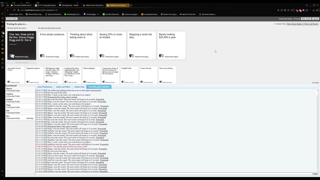
Task: Open the Bluesky butterfly sidebar icon
Action: (2, 49)
